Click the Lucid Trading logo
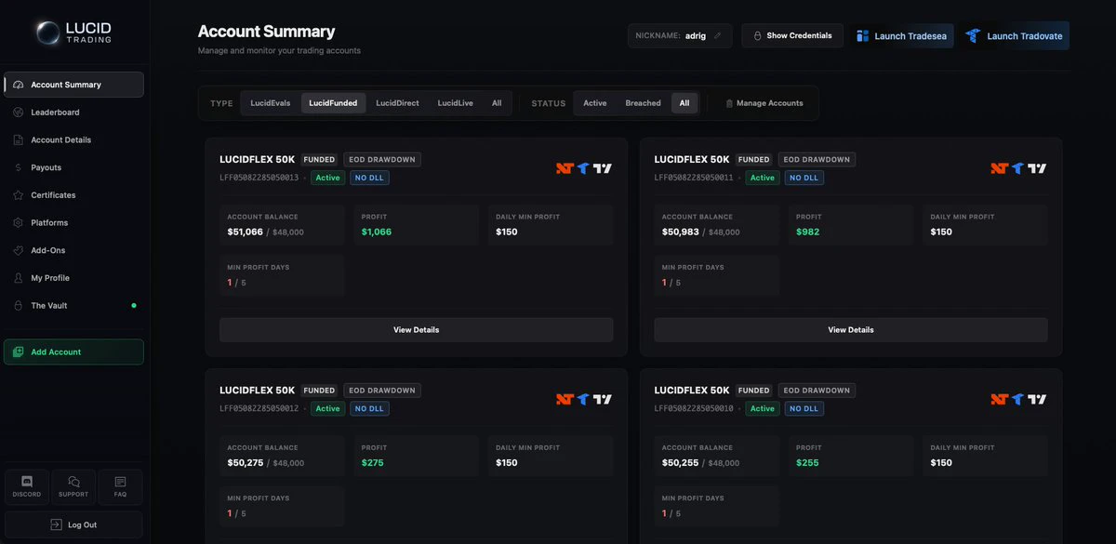 [73, 33]
